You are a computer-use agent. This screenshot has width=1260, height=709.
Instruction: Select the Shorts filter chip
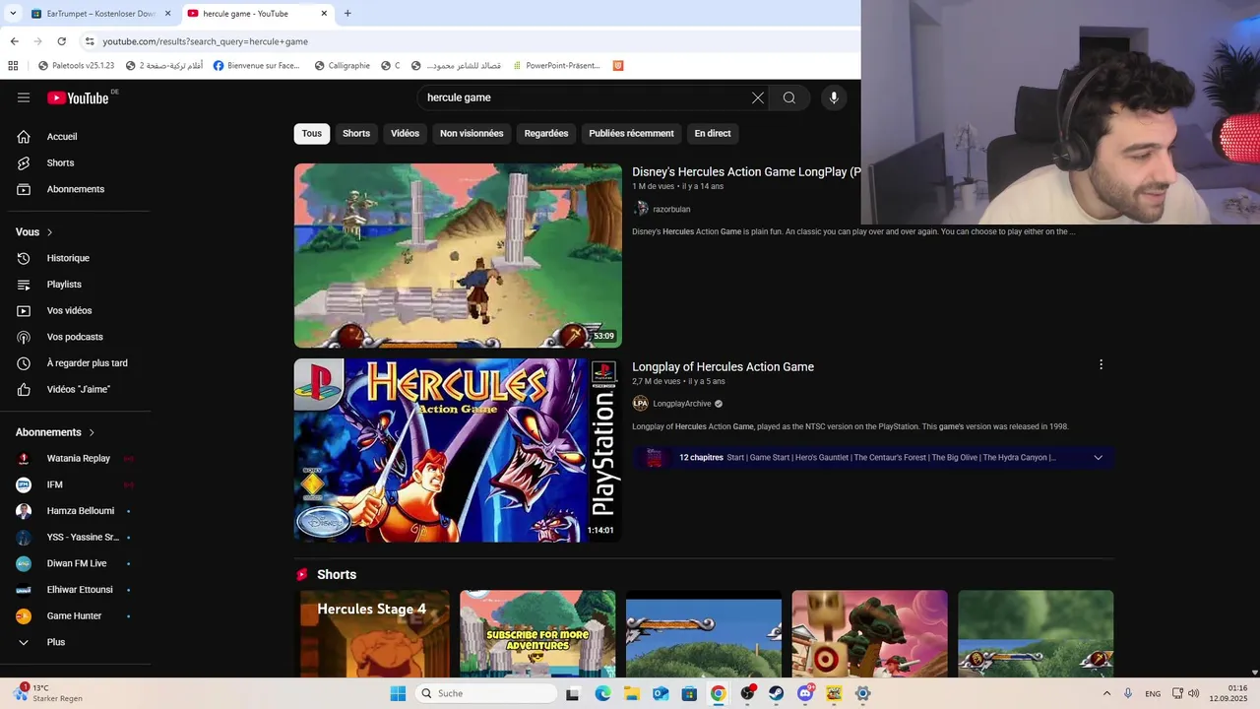356,134
